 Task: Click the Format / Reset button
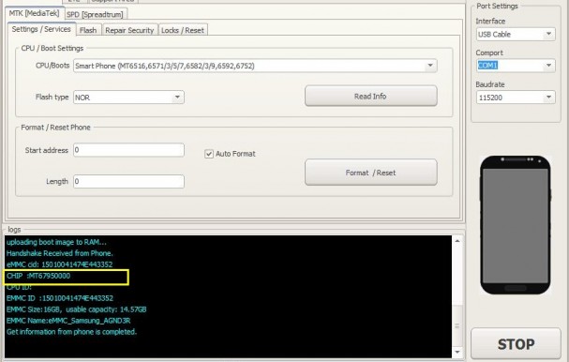click(370, 173)
